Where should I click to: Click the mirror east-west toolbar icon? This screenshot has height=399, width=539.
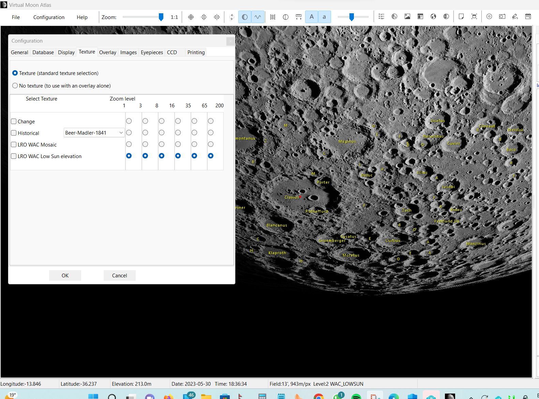(x=217, y=17)
